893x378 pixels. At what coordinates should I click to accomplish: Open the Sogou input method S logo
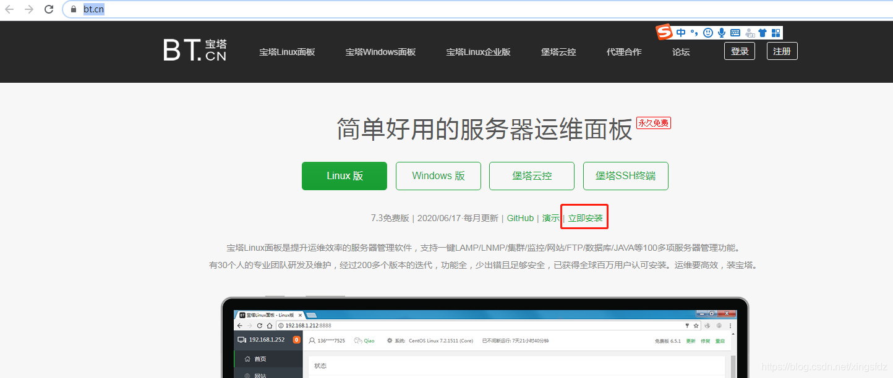tap(664, 32)
